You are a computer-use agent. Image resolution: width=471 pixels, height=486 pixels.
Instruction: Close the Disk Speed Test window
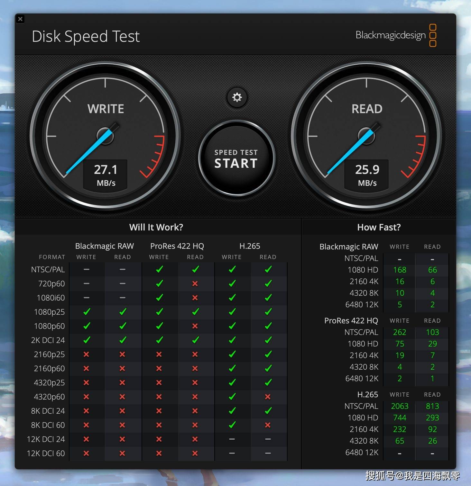click(20, 19)
